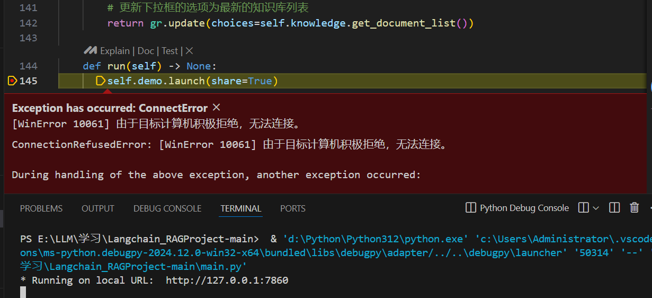Run the Test code lens action
The height and width of the screenshot is (298, 652).
(x=170, y=51)
